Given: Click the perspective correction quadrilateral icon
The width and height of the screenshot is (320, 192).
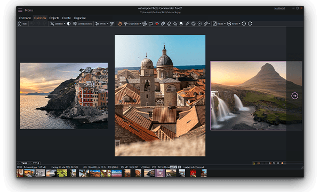Looking at the screenshot, I should pos(150,23).
